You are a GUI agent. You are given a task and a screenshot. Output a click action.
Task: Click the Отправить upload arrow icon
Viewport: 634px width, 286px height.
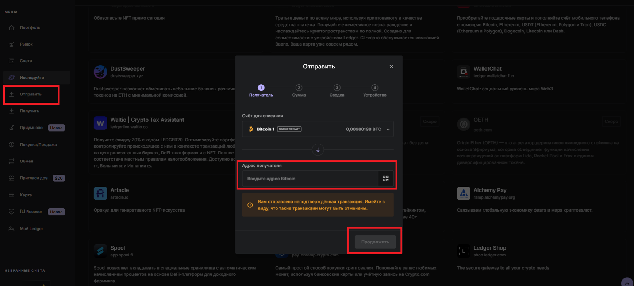(12, 94)
